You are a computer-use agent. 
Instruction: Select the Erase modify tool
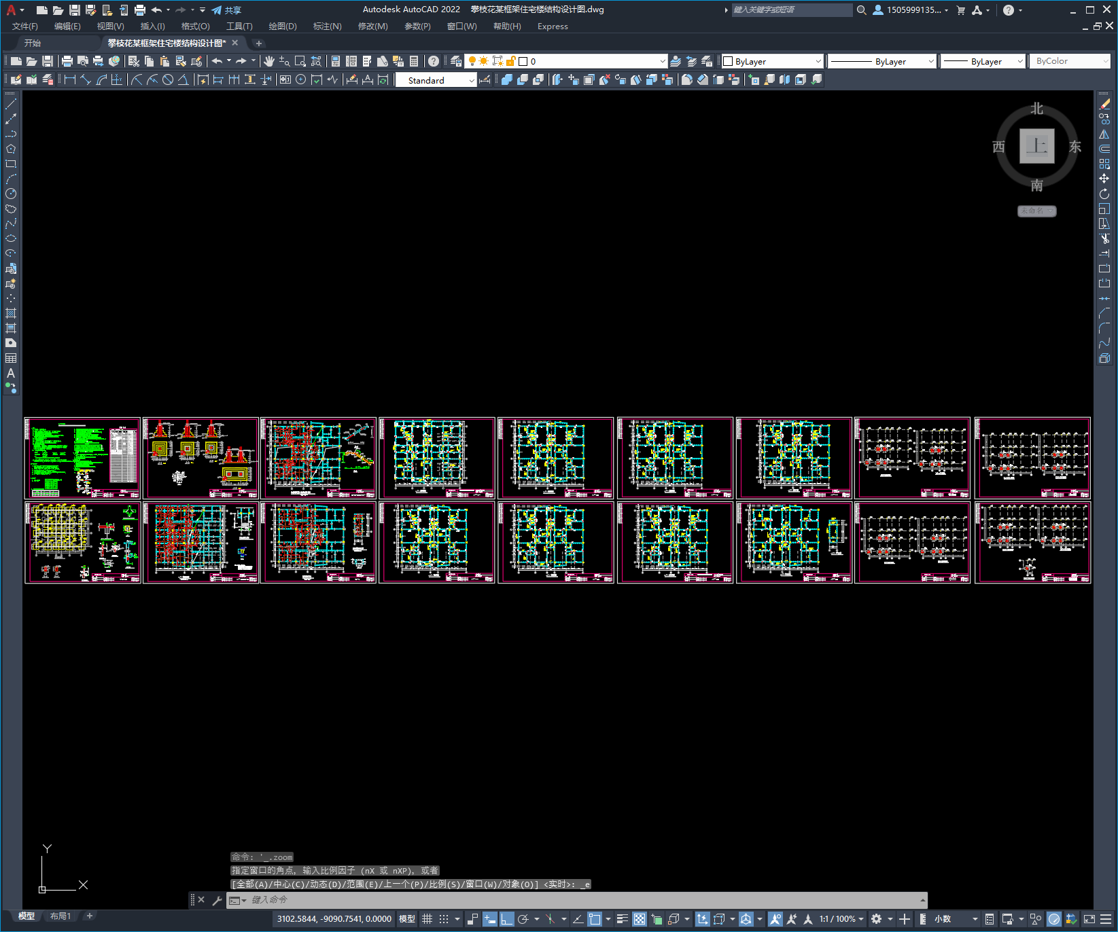click(1104, 104)
